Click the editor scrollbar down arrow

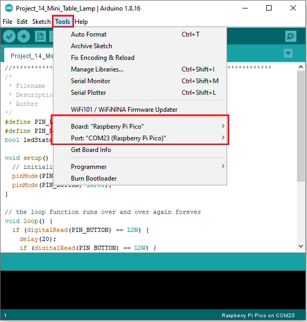click(301, 246)
